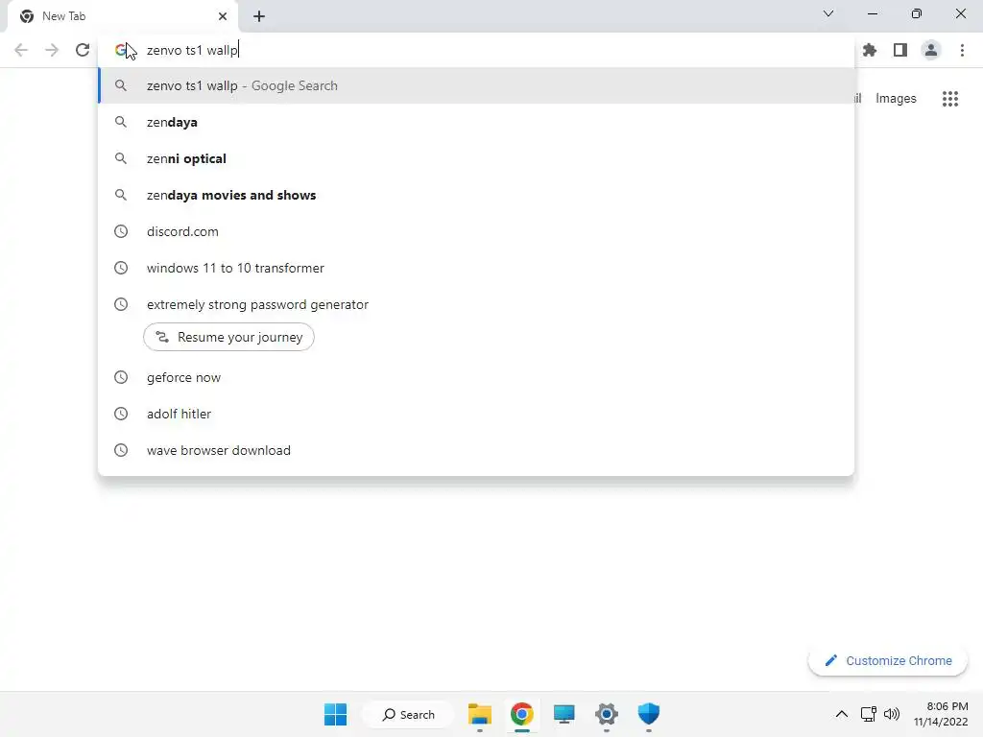The width and height of the screenshot is (983, 737).
Task: Click the search icon beside 'zendaya'
Action: click(x=121, y=122)
